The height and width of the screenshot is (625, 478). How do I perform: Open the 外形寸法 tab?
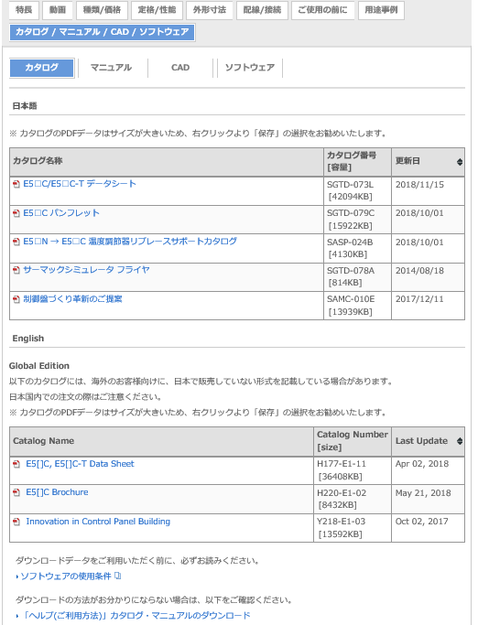click(x=210, y=10)
